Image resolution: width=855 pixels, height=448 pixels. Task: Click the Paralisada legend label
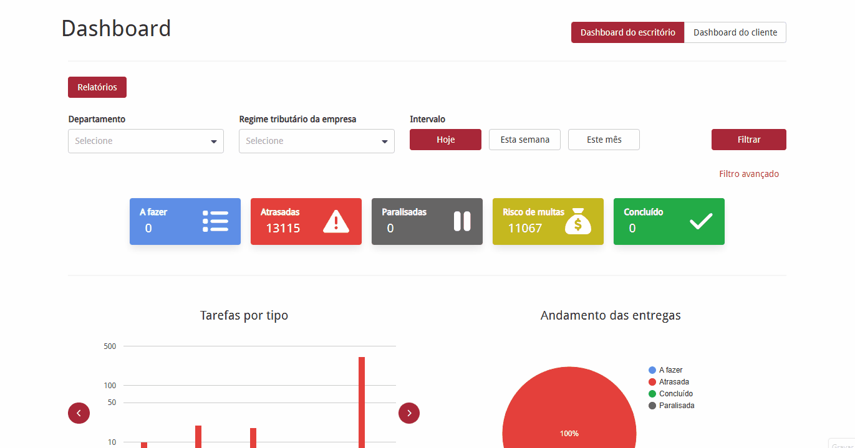click(677, 406)
